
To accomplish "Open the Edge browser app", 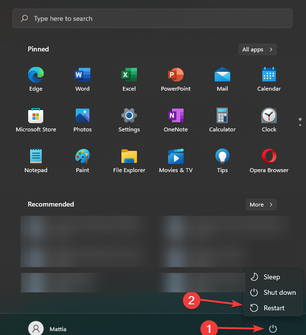I will click(36, 79).
